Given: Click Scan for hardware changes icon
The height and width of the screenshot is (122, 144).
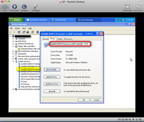Looking at the screenshot, I should pos(37,32).
